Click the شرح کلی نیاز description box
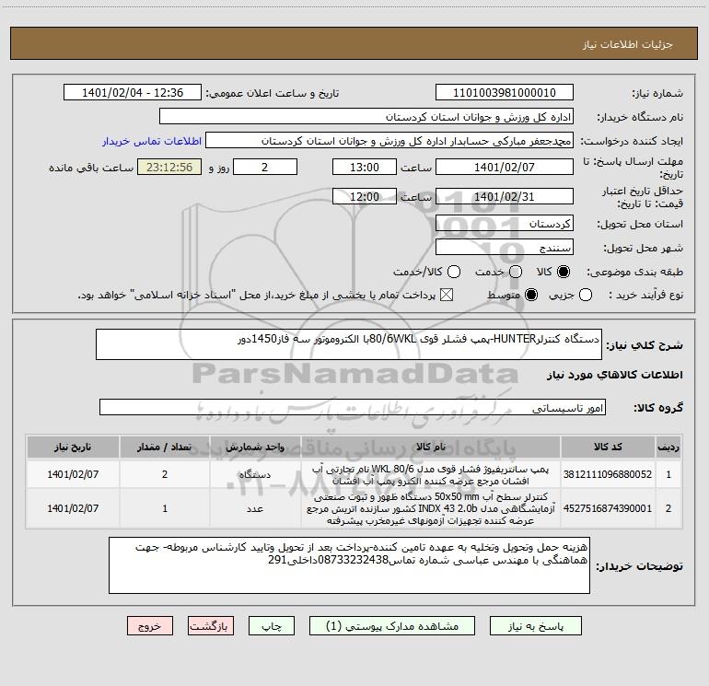 pyautogui.click(x=349, y=344)
